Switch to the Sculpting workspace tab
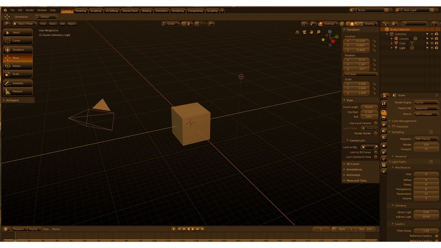This screenshot has width=441, height=248. [x=96, y=11]
